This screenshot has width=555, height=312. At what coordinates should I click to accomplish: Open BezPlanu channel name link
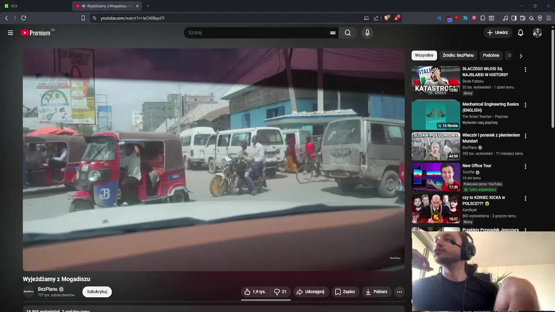[x=47, y=289]
